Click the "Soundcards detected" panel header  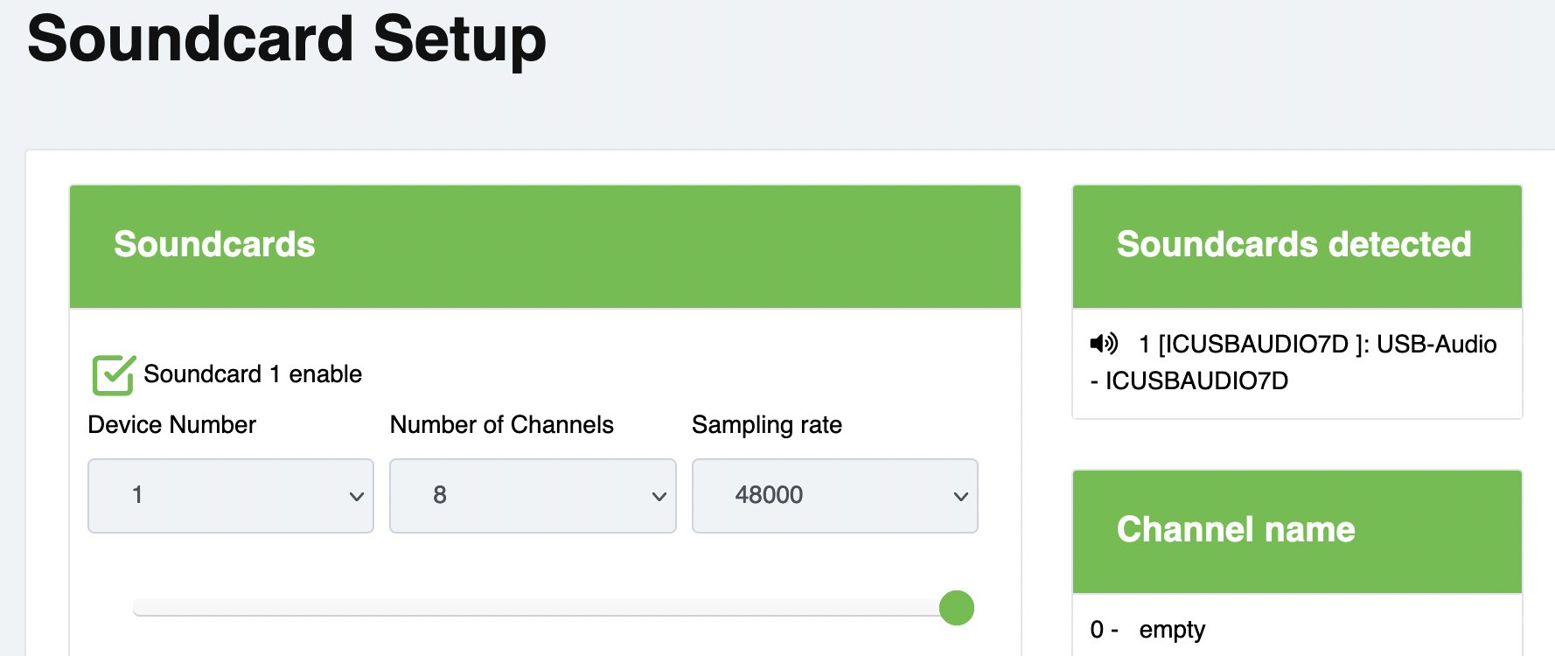[x=1296, y=246]
